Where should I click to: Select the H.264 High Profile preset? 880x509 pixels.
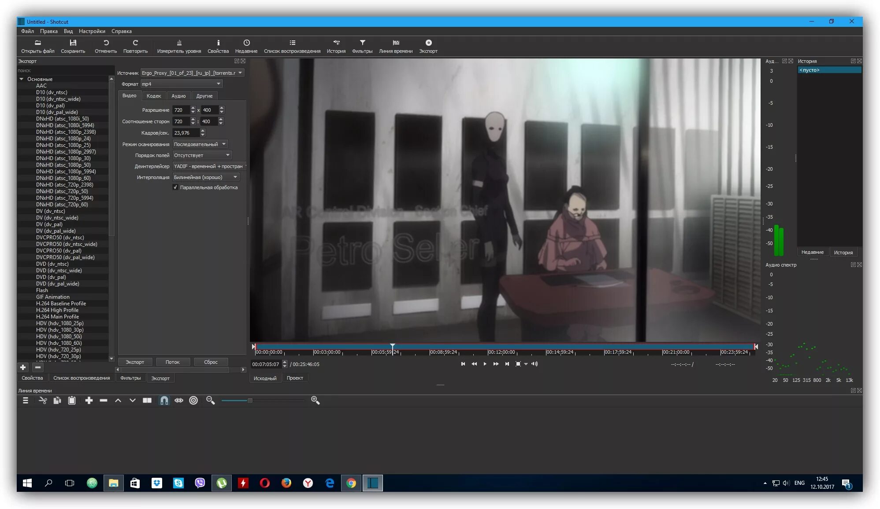tap(57, 310)
